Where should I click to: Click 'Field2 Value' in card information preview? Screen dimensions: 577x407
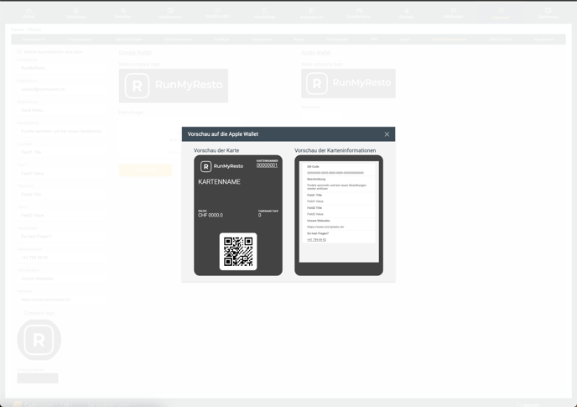pyautogui.click(x=315, y=214)
